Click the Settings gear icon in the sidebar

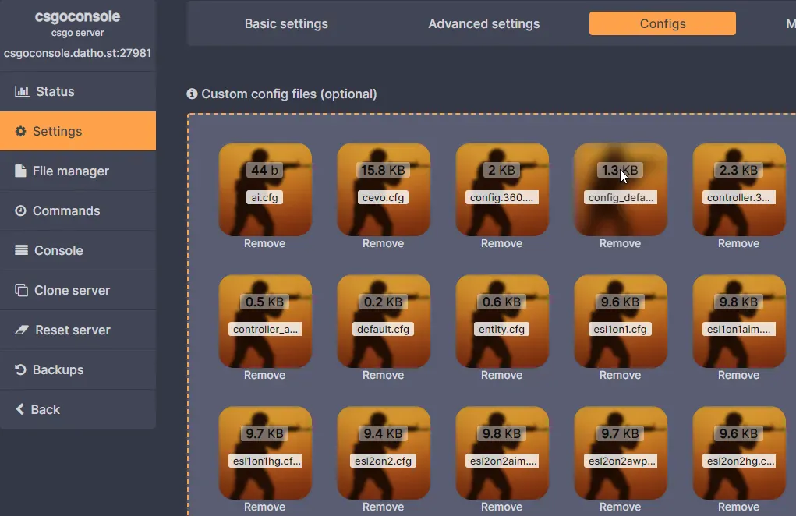coord(20,131)
